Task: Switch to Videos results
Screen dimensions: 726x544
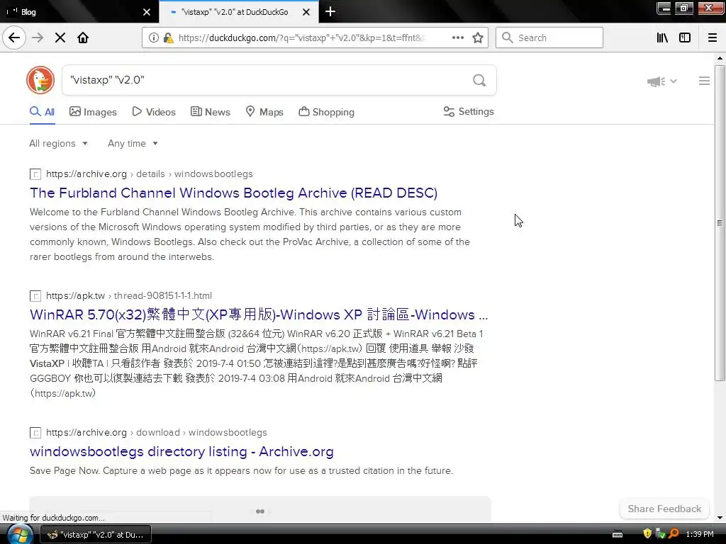Action: [x=154, y=111]
